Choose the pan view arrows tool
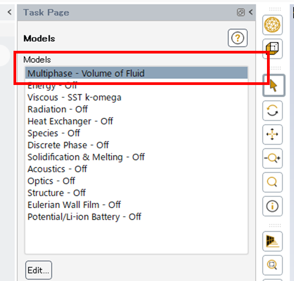 [x=272, y=134]
